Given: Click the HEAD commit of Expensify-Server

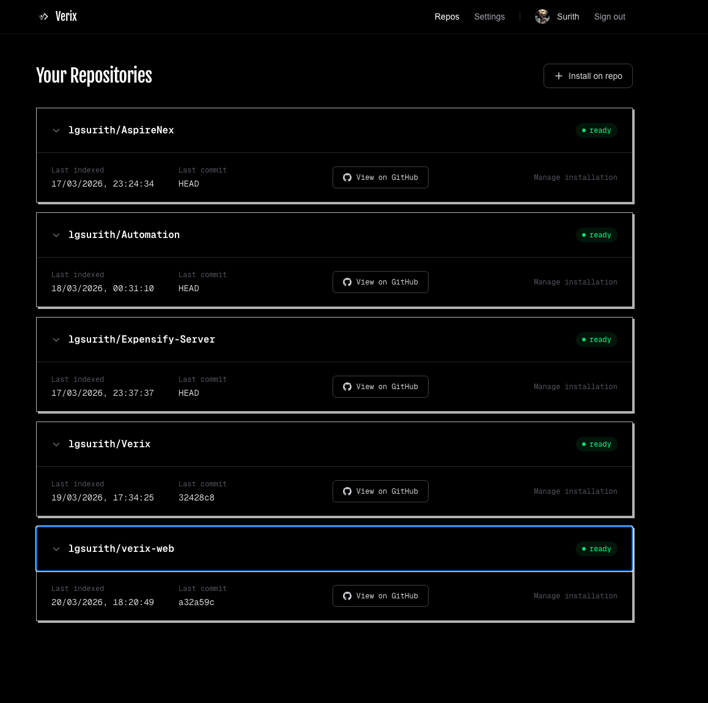Looking at the screenshot, I should pos(189,393).
